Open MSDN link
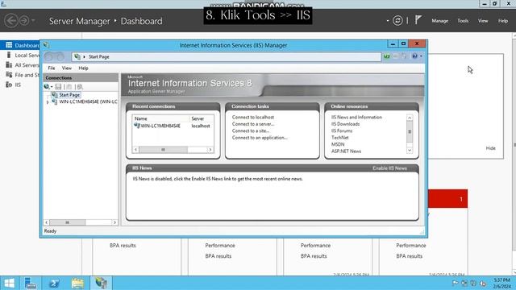This screenshot has width=516, height=290. (338, 144)
